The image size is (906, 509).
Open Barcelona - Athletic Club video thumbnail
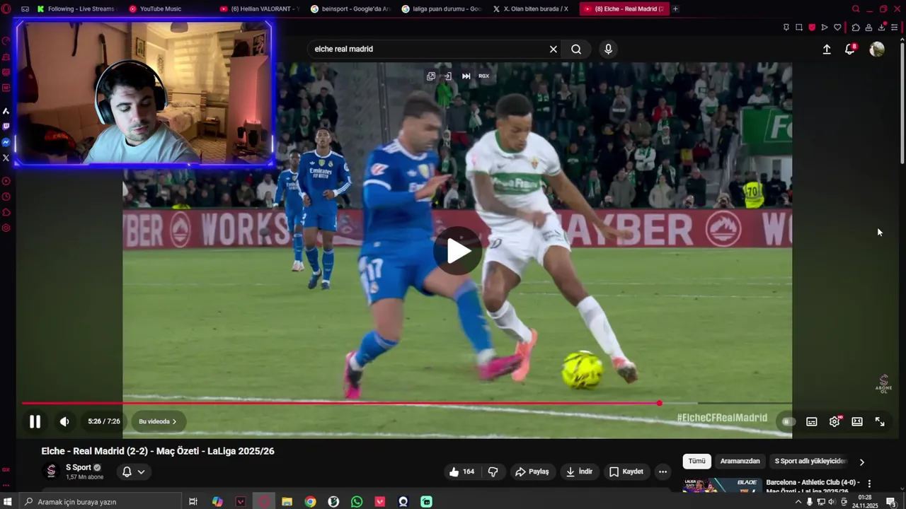click(x=721, y=486)
